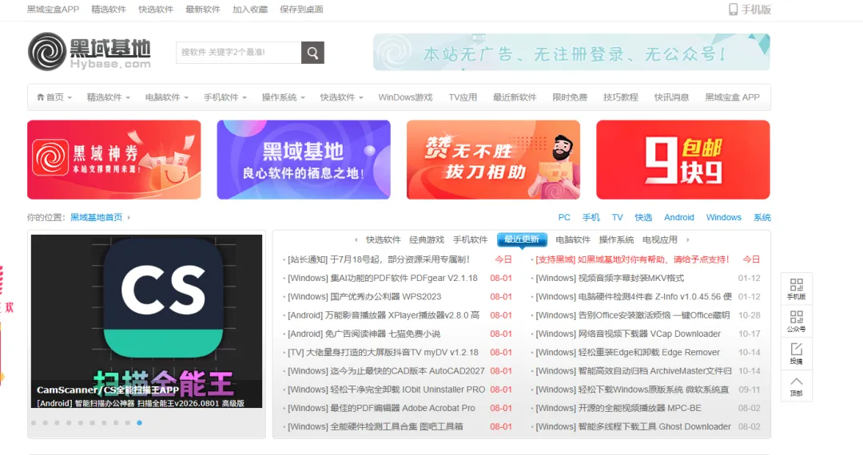Click the top bar 最新软件 link
Screen dimensions: 863x455
202,10
